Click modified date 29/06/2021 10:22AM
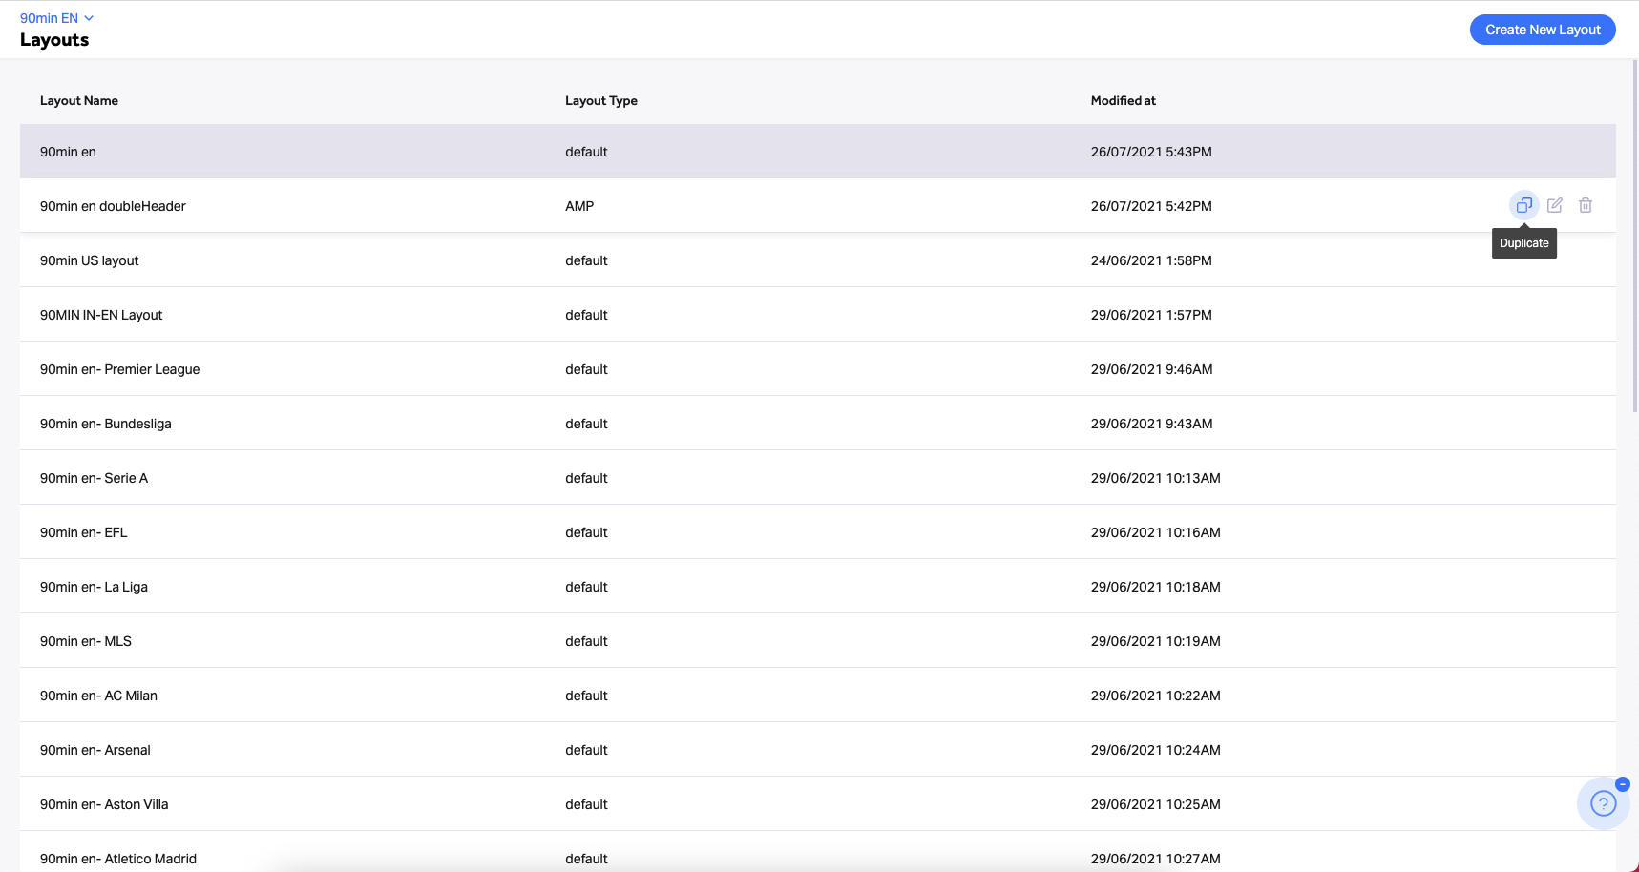The height and width of the screenshot is (872, 1639). click(1156, 696)
